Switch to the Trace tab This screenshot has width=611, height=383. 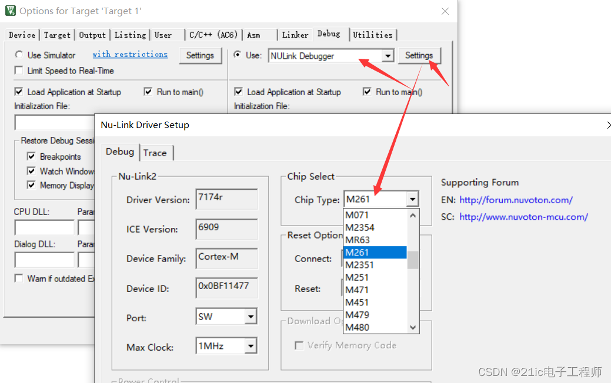coord(155,152)
